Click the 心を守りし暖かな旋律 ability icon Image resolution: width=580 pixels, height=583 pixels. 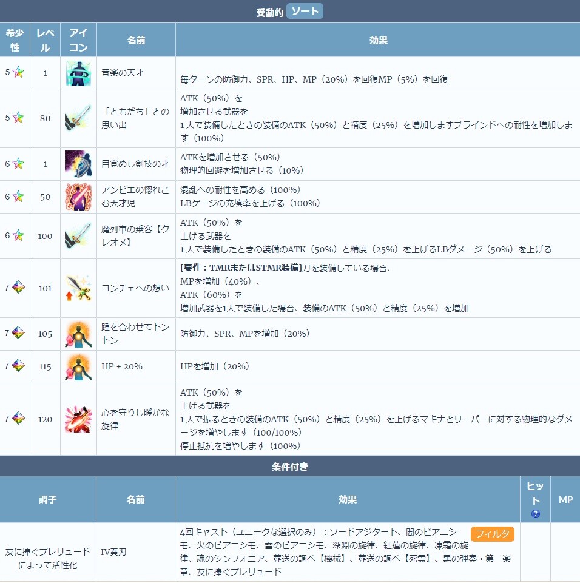point(78,419)
